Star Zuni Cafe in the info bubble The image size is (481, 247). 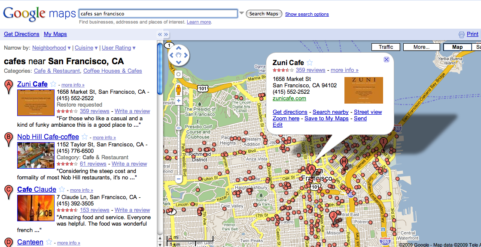point(310,62)
